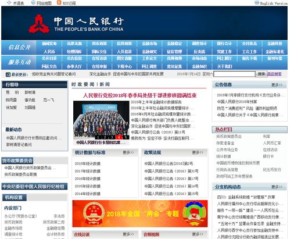
Task: Expand 更多>> in the 音频视频 panel
Action: [x=198, y=234]
